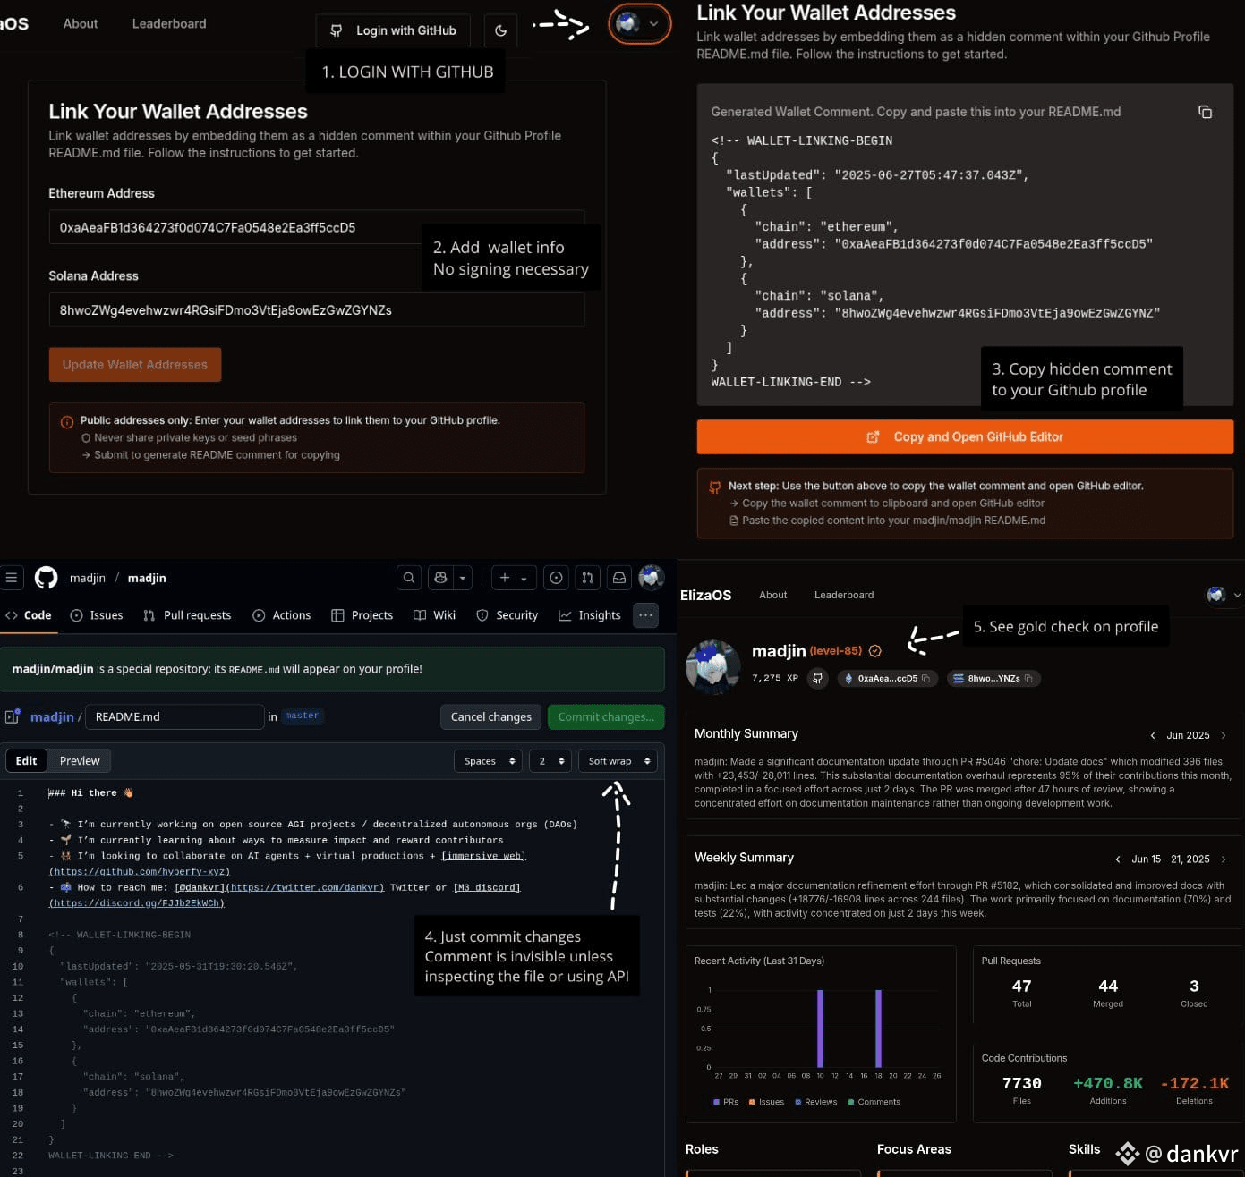Image resolution: width=1245 pixels, height=1177 pixels.
Task: Click the master branch label
Action: point(302,716)
